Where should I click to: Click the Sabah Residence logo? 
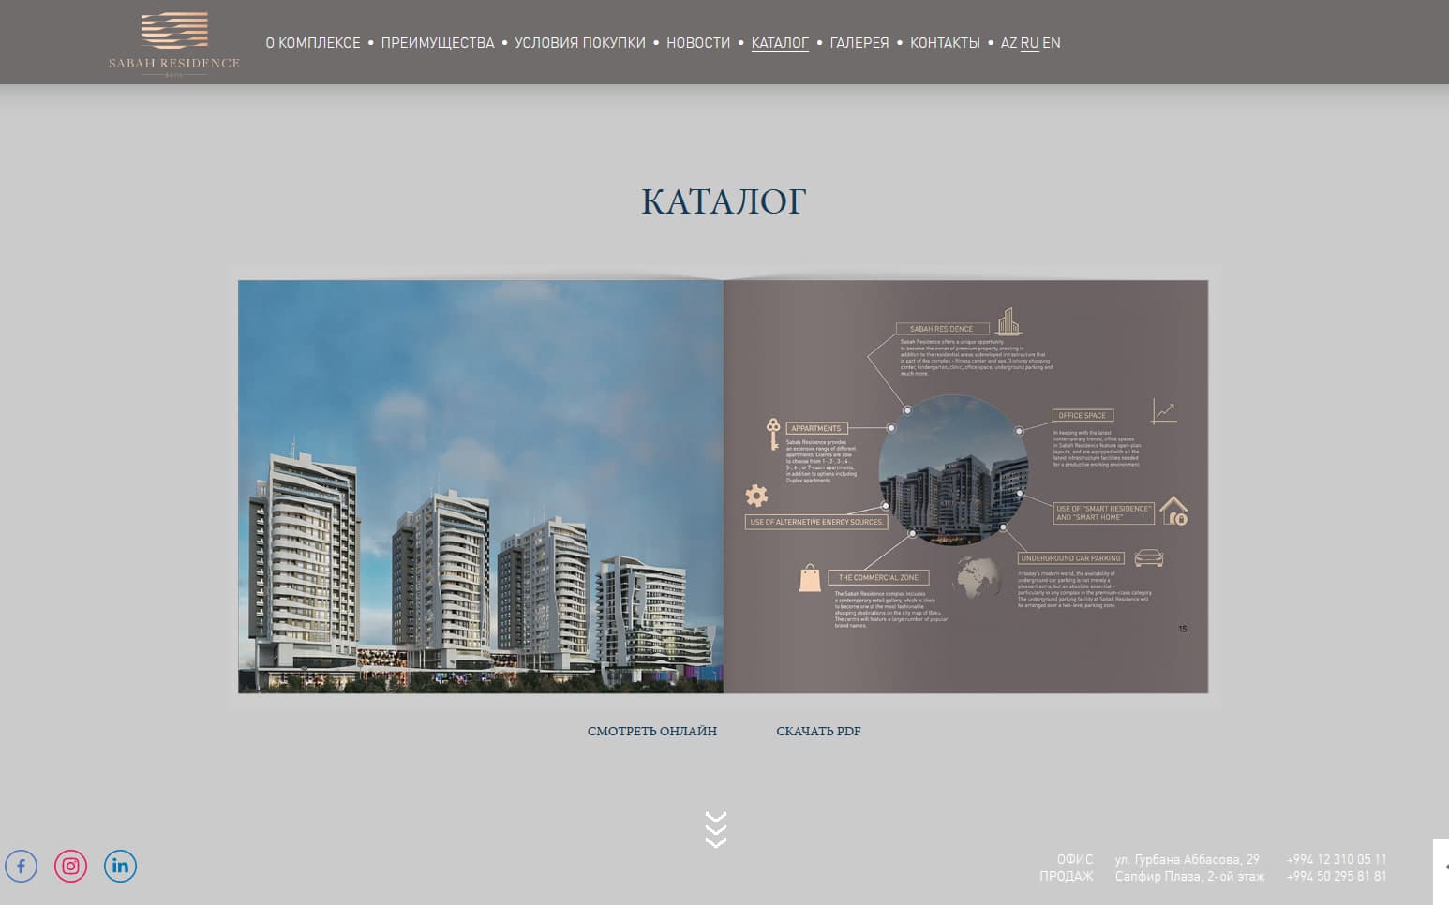click(174, 44)
